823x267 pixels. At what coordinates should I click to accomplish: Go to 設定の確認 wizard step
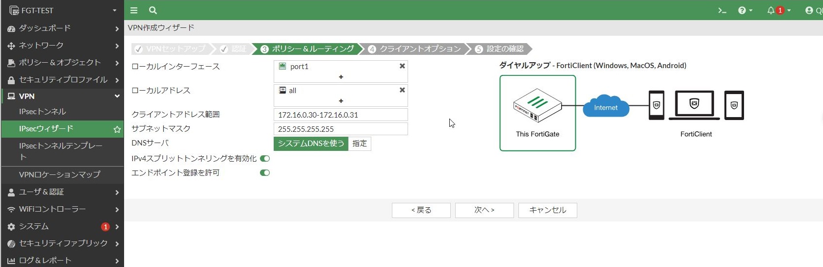[500, 49]
